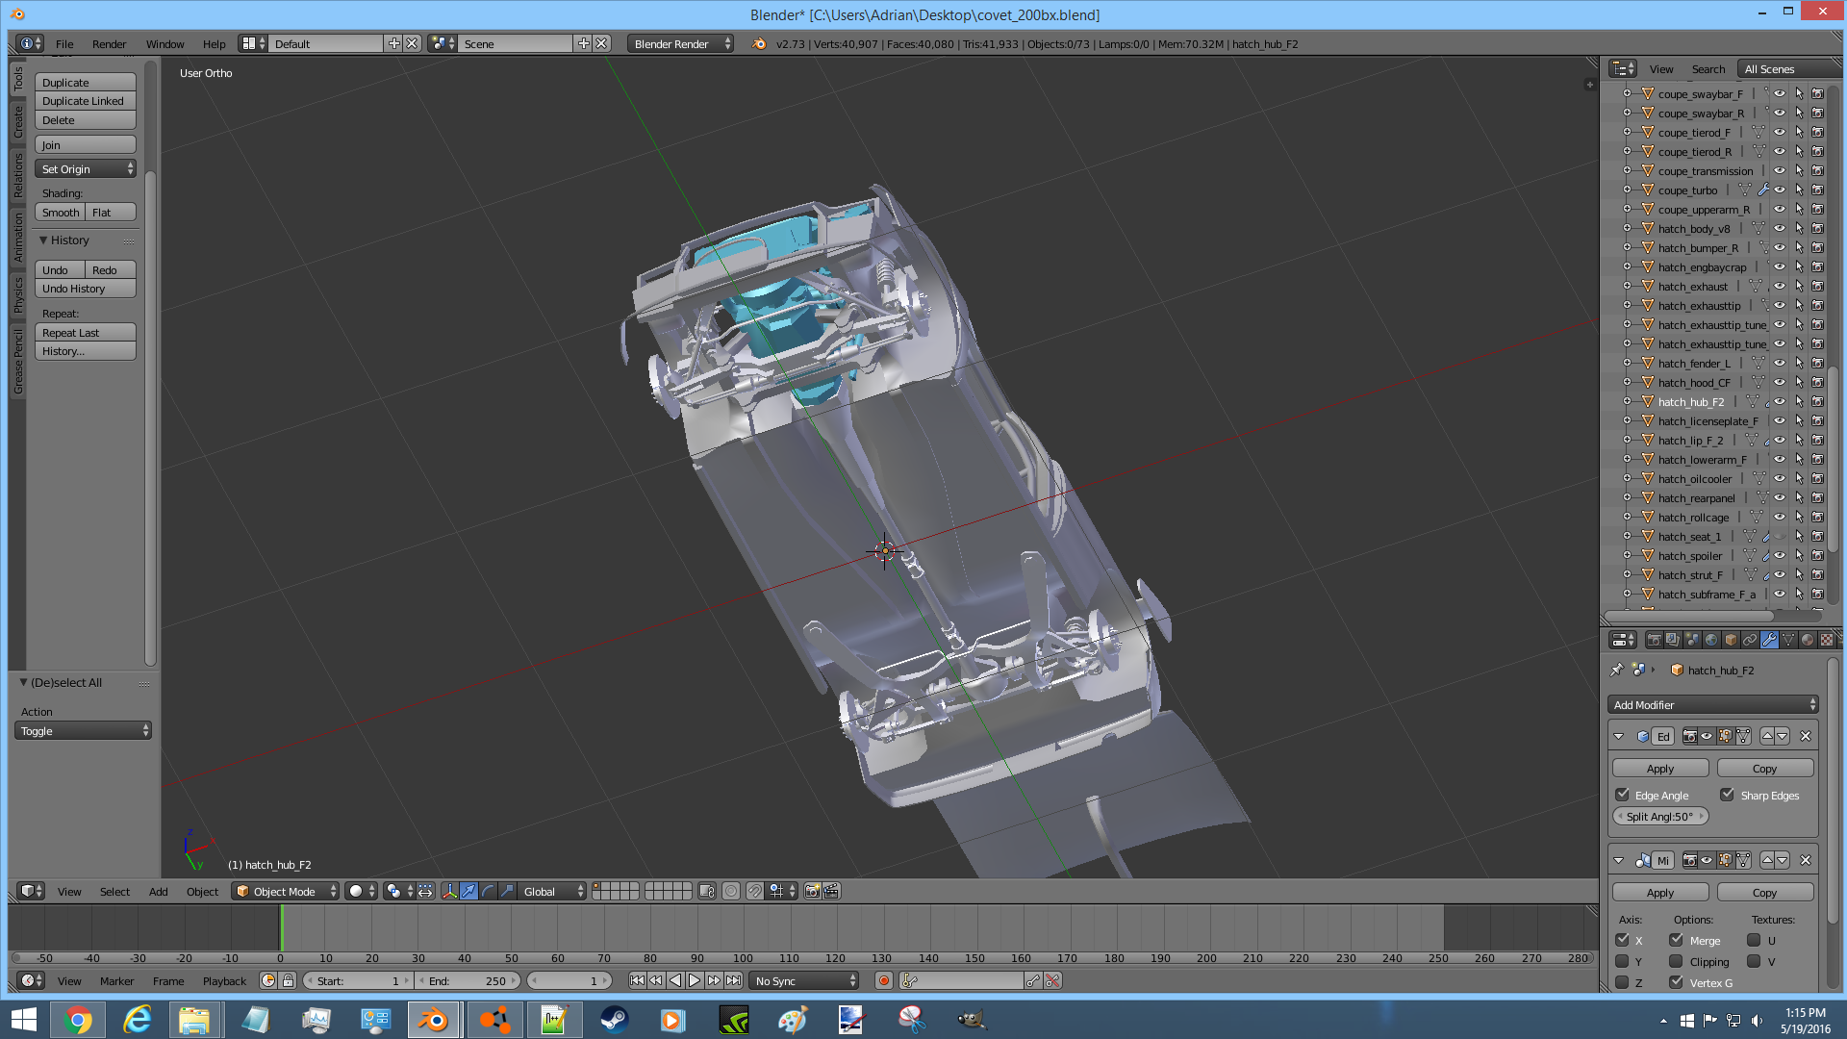Open the Window menu
Viewport: 1847px width, 1039px height.
point(164,44)
